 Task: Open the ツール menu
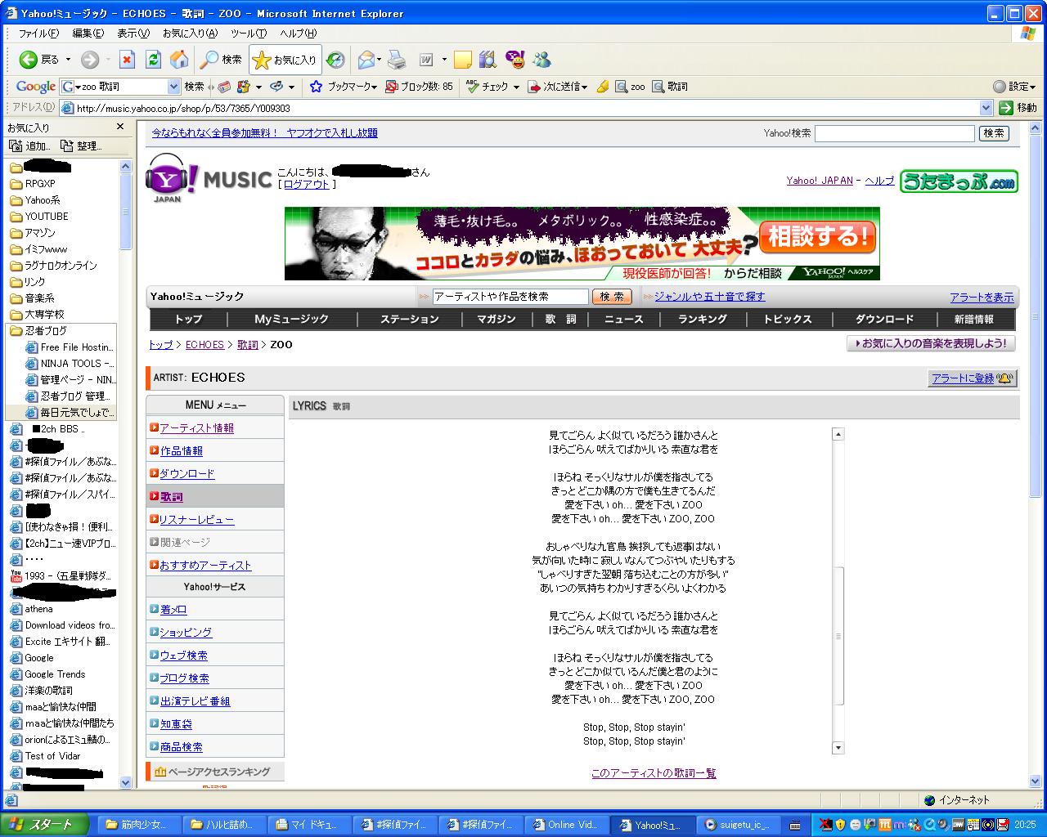coord(249,34)
